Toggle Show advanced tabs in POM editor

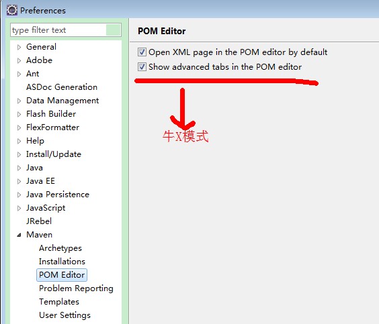142,67
